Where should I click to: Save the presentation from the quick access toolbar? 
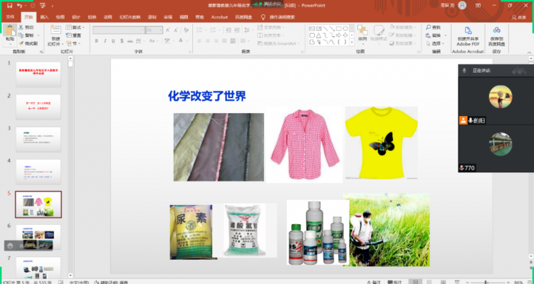9,6
